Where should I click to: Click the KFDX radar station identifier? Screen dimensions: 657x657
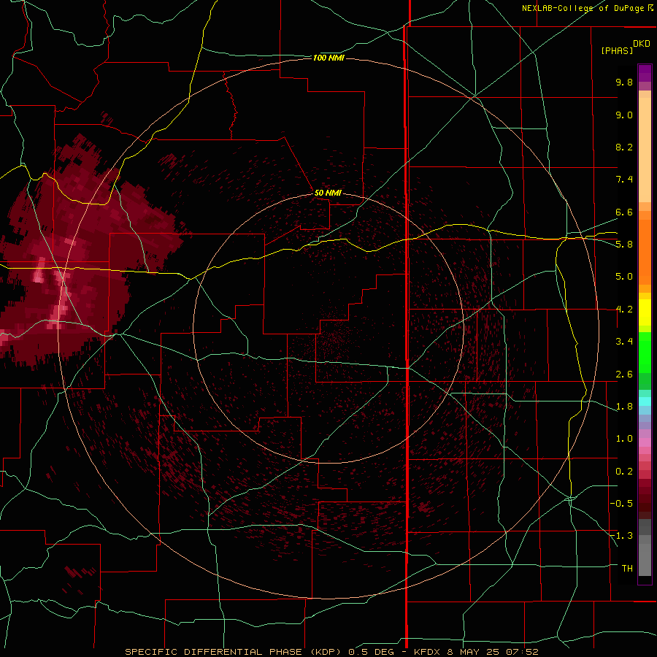click(429, 652)
